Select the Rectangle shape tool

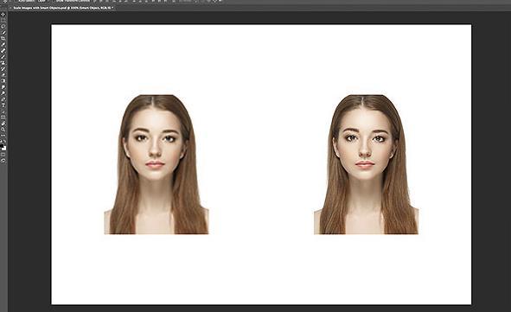point(3,118)
